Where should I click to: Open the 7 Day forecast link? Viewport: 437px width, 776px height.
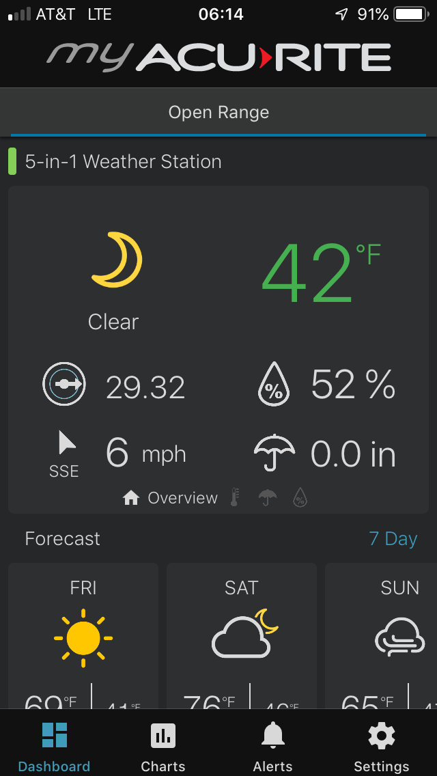(393, 538)
